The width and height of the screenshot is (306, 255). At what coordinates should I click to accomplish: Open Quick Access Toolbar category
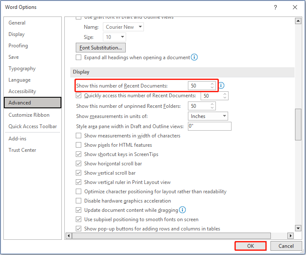point(33,126)
